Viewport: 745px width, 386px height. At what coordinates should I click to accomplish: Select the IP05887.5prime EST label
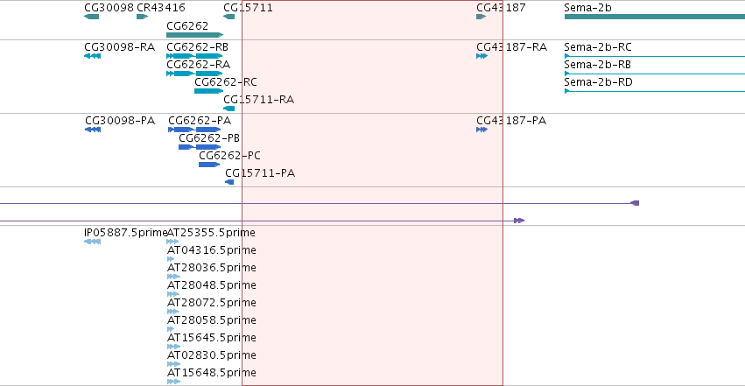[125, 233]
